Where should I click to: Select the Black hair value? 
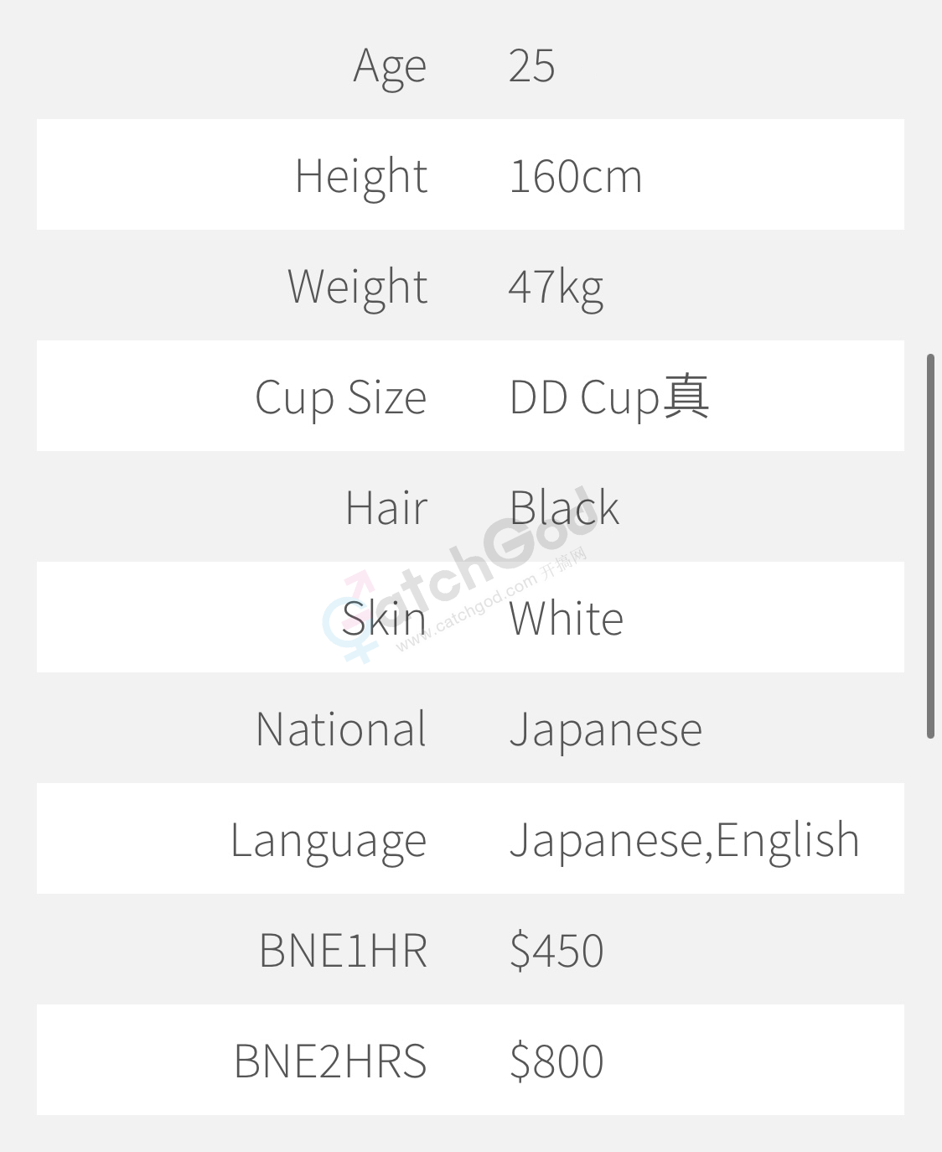[564, 508]
